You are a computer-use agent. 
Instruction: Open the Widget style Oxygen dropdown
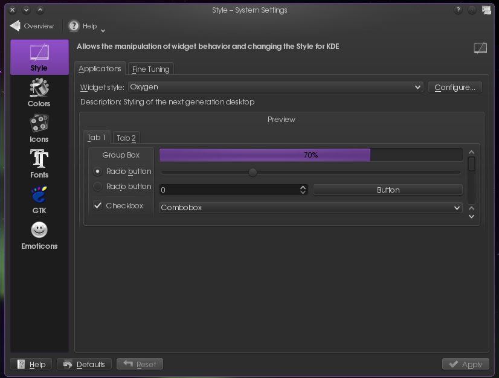click(275, 87)
